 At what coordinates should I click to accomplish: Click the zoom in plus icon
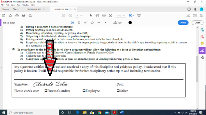click(110, 15)
